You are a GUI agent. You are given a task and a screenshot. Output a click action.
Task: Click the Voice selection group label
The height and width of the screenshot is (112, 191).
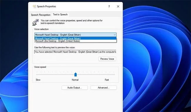point(41,29)
